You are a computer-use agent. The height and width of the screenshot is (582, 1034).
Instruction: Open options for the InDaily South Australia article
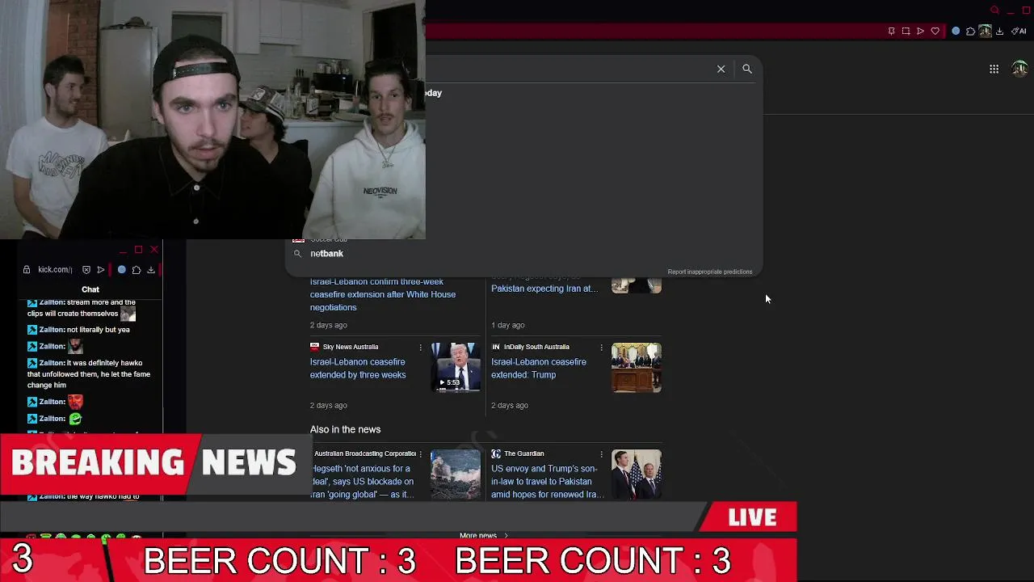(x=601, y=348)
